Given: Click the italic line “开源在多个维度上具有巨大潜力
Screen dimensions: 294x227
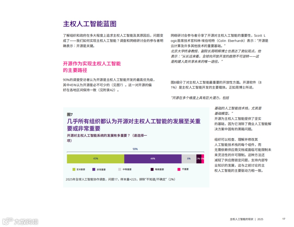Looking at the screenshot, I should pyautogui.click(x=200, y=98).
